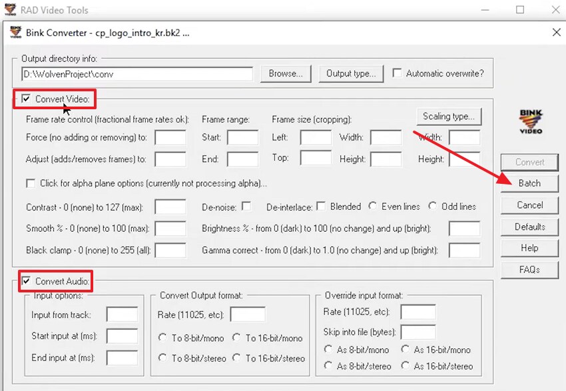The image size is (566, 391).
Task: Click the scaling Width field
Action: [x=465, y=138]
